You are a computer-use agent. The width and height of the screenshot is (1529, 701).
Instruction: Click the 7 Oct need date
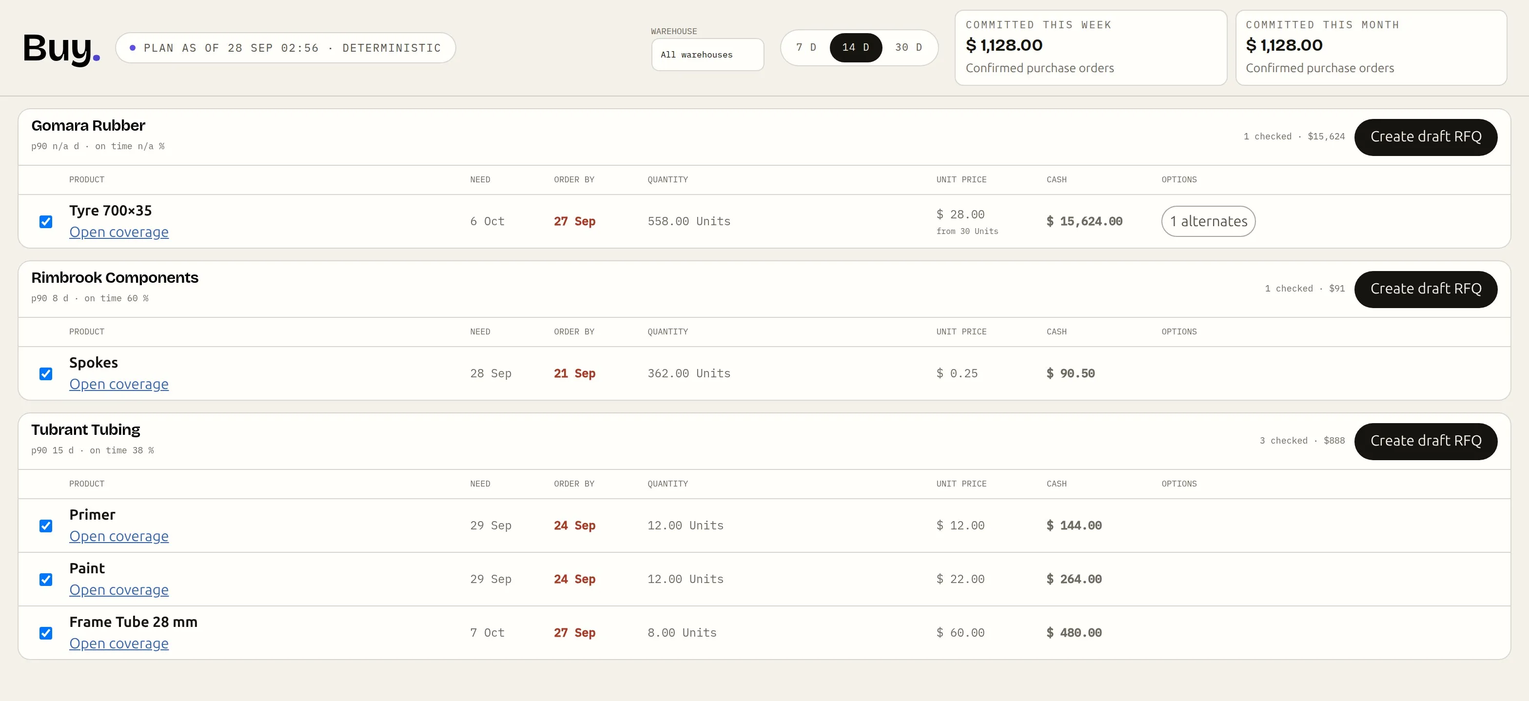(487, 633)
